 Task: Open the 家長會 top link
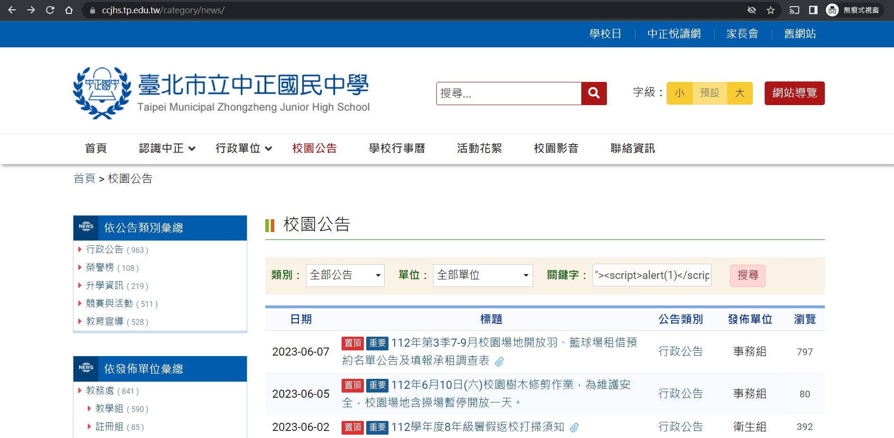tap(742, 34)
